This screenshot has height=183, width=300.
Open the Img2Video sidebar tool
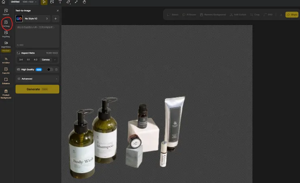[x=6, y=44]
